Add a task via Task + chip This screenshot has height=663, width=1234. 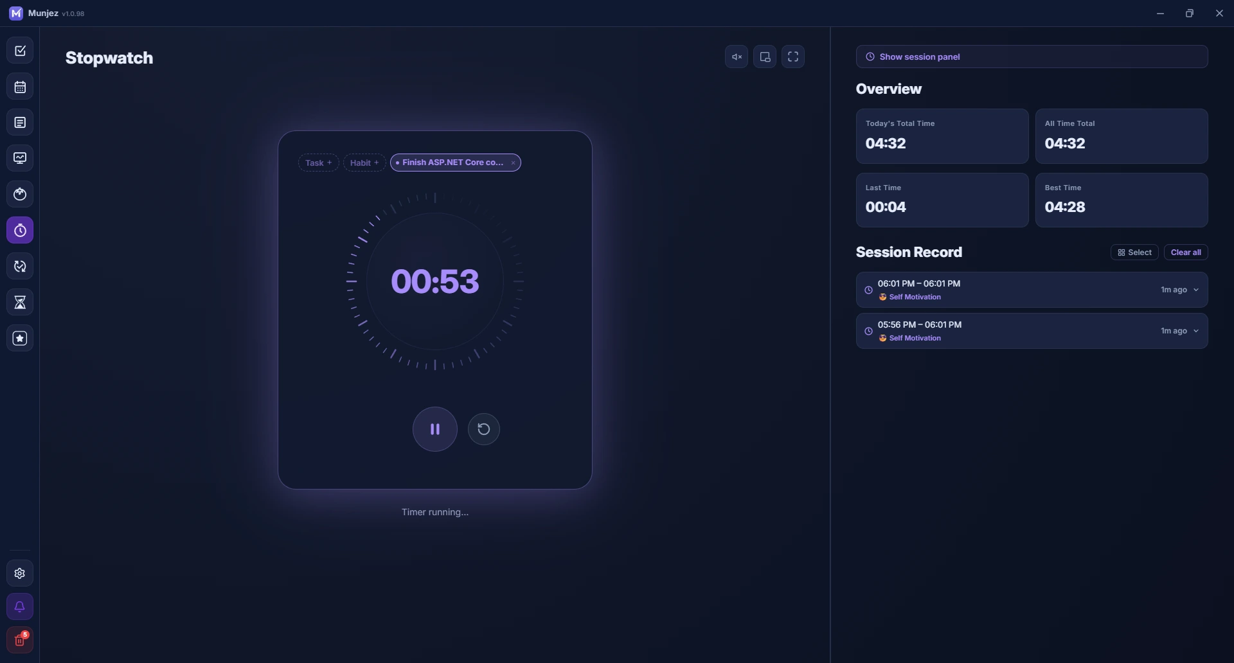coord(319,163)
